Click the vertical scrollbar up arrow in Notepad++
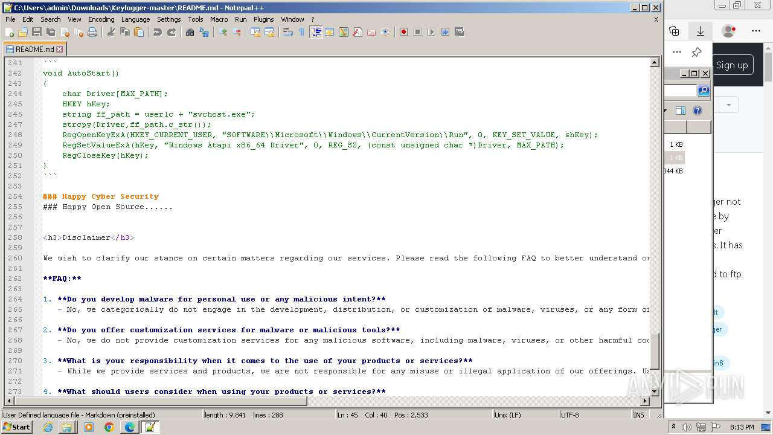 [x=654, y=62]
